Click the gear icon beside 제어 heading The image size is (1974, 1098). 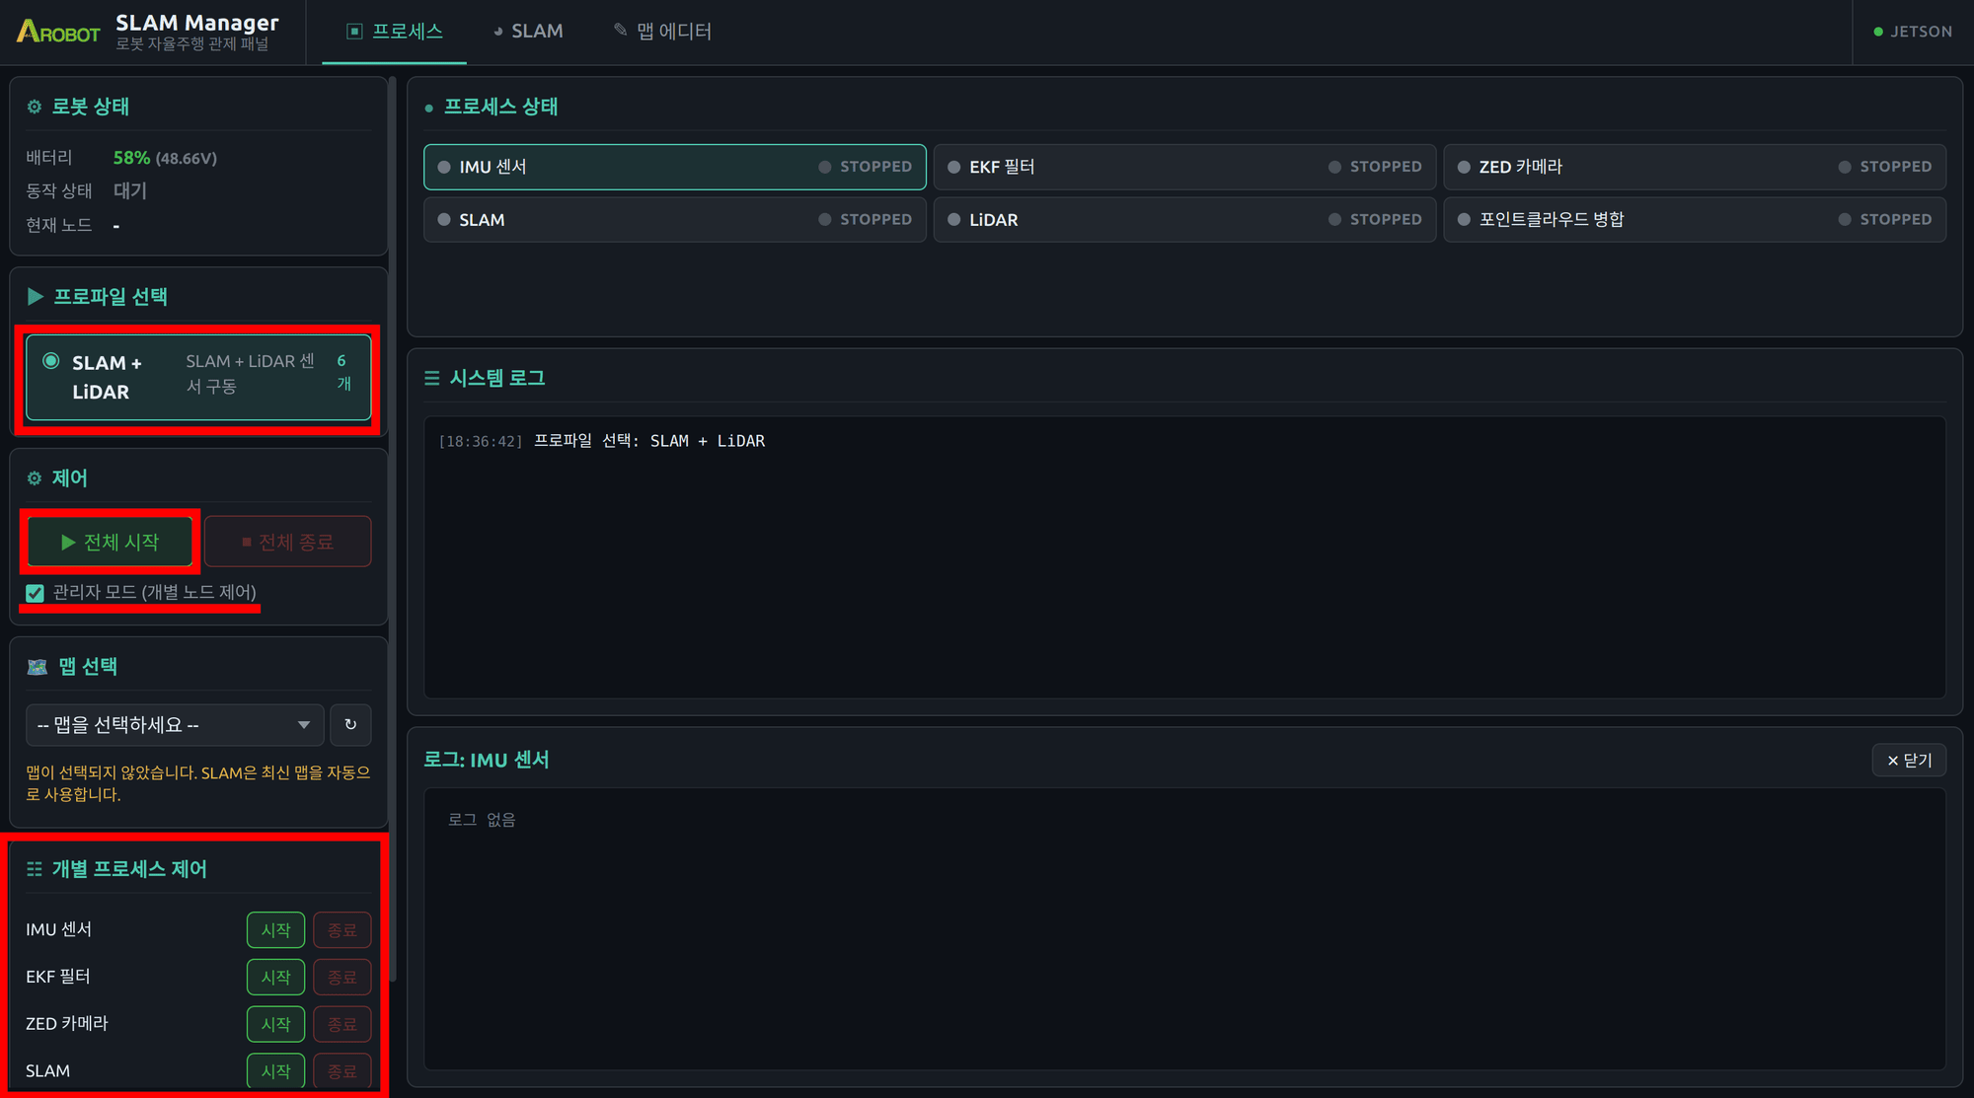pyautogui.click(x=35, y=477)
